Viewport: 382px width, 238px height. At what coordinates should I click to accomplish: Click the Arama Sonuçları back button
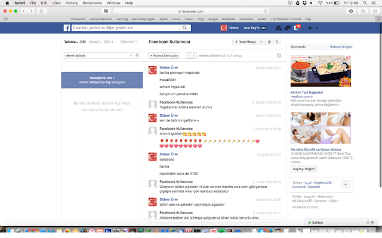164,55
